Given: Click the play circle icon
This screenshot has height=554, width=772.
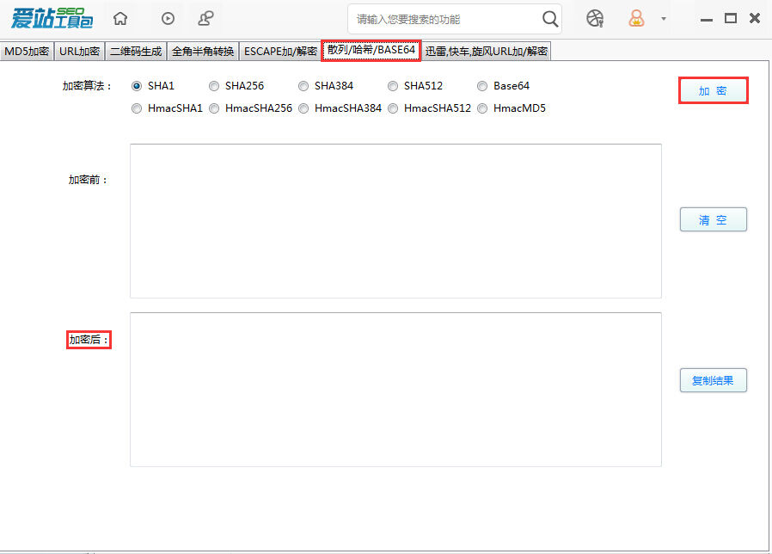Looking at the screenshot, I should 168,18.
